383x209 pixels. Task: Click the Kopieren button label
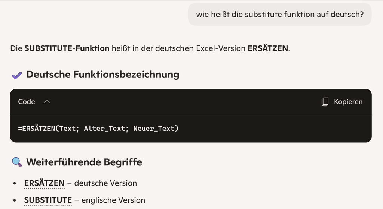pos(348,102)
